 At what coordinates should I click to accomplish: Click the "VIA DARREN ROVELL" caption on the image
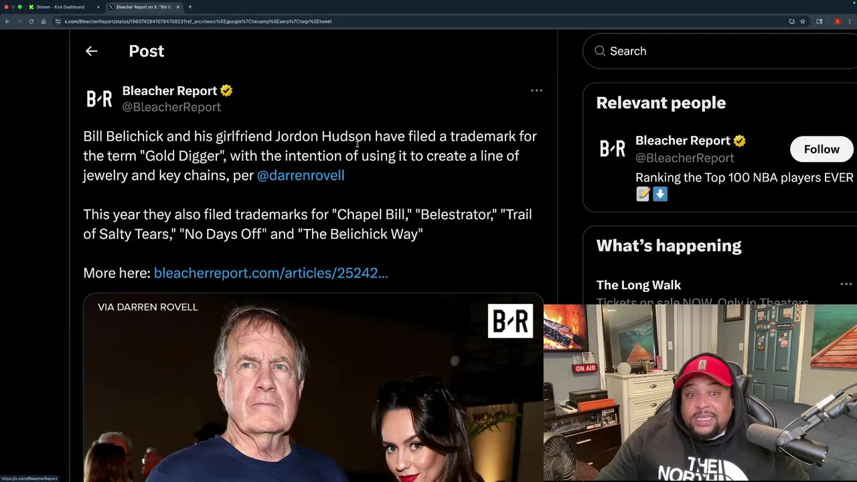147,307
